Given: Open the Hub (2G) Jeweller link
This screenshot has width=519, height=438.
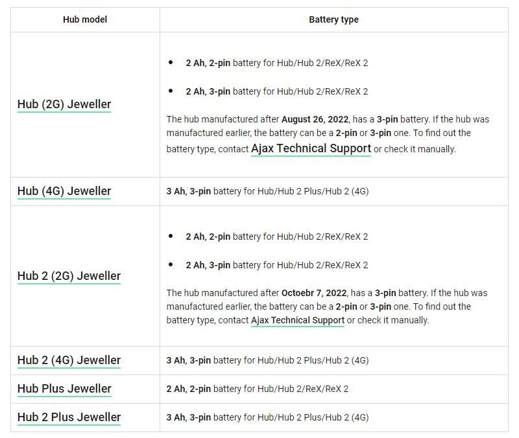Looking at the screenshot, I should (64, 104).
